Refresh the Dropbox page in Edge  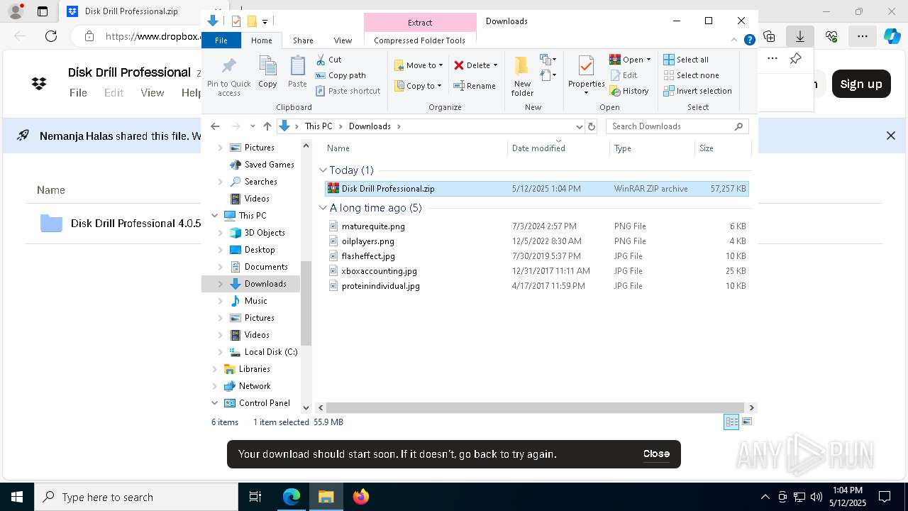point(51,36)
